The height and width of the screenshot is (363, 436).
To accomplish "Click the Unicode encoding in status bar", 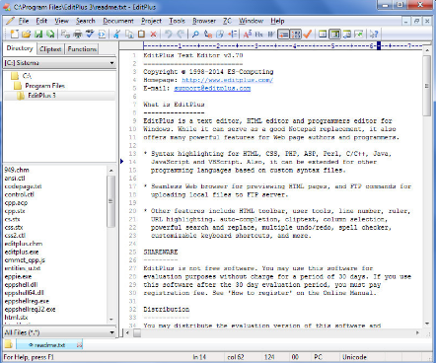I will [x=354, y=357].
